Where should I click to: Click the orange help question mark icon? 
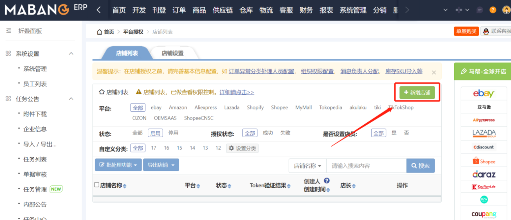[x=493, y=10]
